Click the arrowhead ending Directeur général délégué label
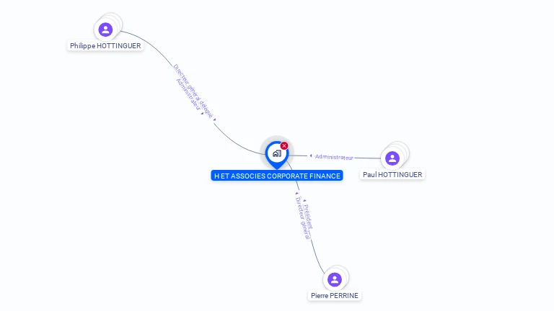 [214, 120]
